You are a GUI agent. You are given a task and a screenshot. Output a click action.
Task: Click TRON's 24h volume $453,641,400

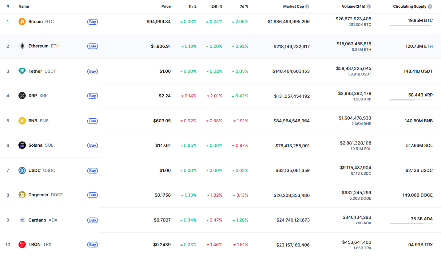(x=356, y=242)
